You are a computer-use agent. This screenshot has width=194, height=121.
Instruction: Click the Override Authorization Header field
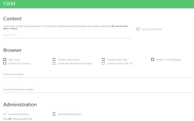[x=99, y=90]
